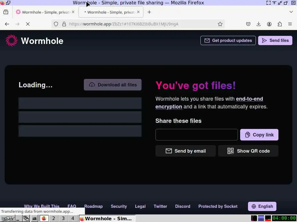This screenshot has height=222, width=297.
Task: Click the Wormhole taskbar window button
Action: click(107, 219)
